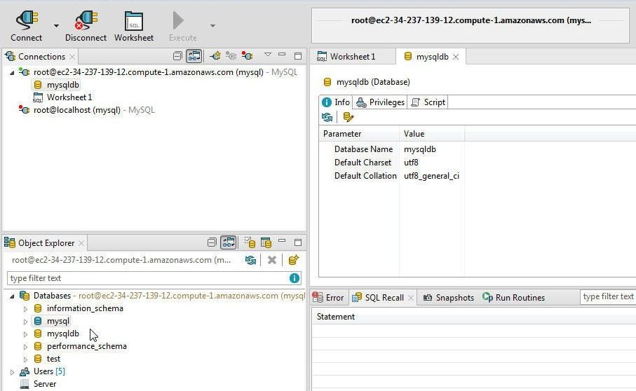Click the Parameter column header
This screenshot has height=391, width=636.
point(359,134)
